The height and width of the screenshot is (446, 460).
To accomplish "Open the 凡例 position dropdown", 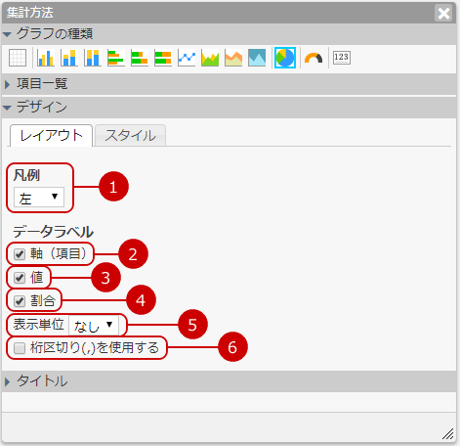I will pyautogui.click(x=39, y=198).
